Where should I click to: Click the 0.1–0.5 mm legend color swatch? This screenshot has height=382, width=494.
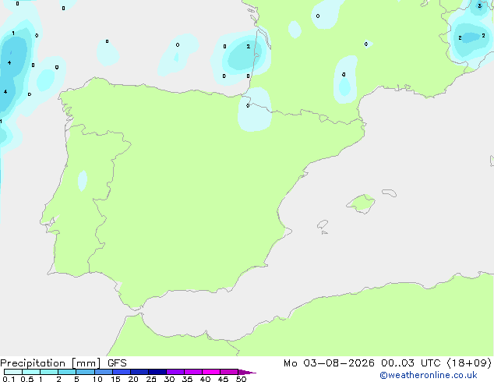13,372
